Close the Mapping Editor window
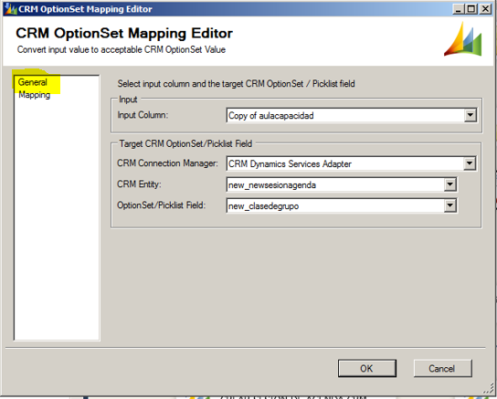 (x=485, y=9)
